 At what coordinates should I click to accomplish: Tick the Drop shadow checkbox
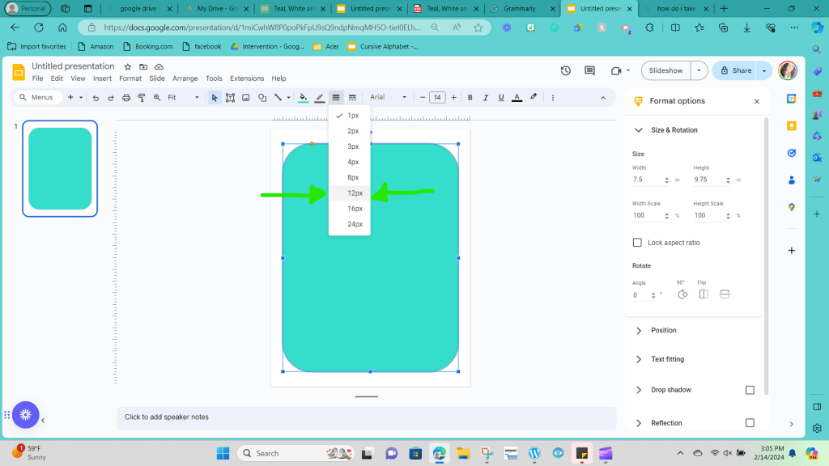pyautogui.click(x=750, y=390)
